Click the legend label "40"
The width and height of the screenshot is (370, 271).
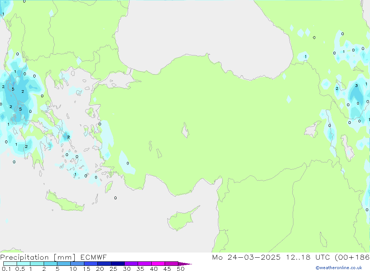tap(154, 269)
